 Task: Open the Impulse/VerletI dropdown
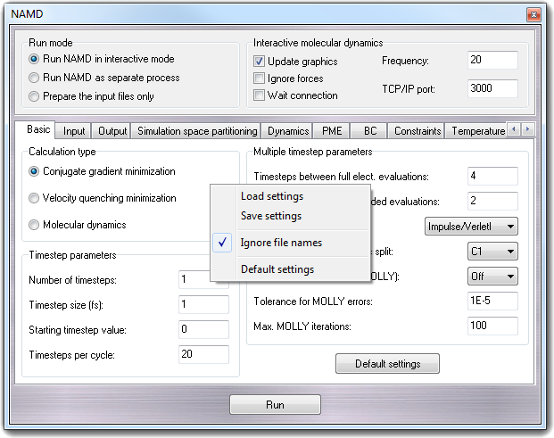point(471,227)
